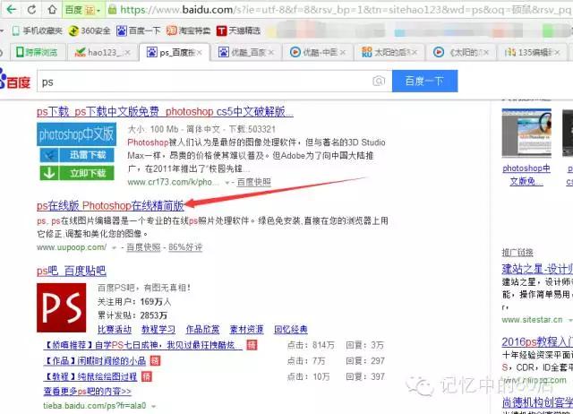The height and width of the screenshot is (414, 573).
Task: Open 淘宝特卖 bookmark
Action: click(x=188, y=31)
